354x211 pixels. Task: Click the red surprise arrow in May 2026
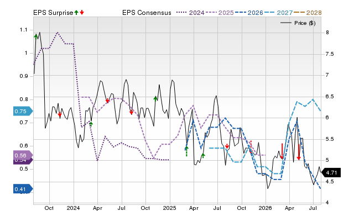(x=299, y=152)
